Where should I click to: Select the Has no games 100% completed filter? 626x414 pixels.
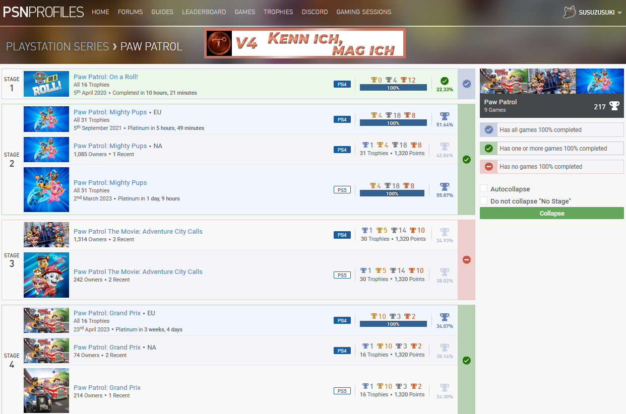click(552, 167)
